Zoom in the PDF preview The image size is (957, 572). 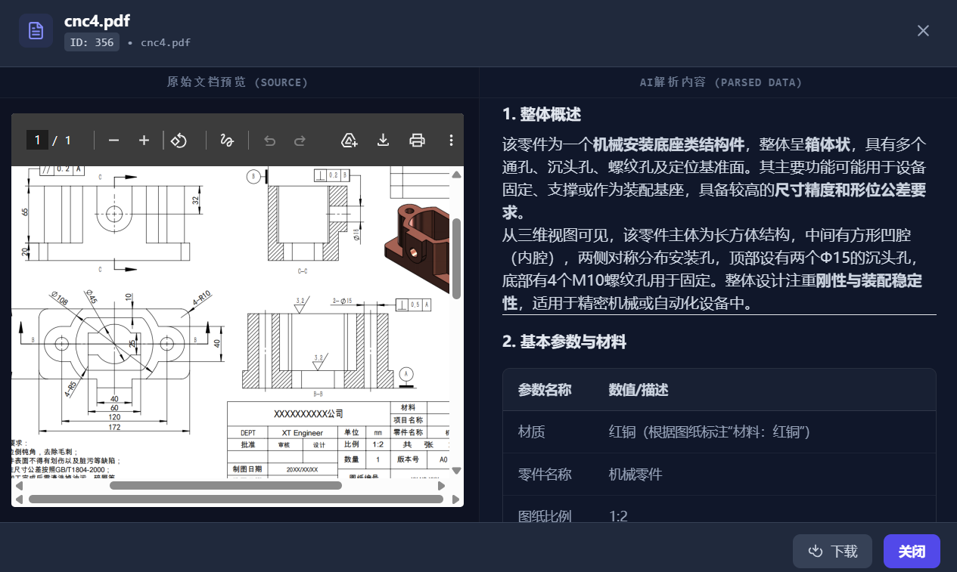pyautogui.click(x=144, y=141)
